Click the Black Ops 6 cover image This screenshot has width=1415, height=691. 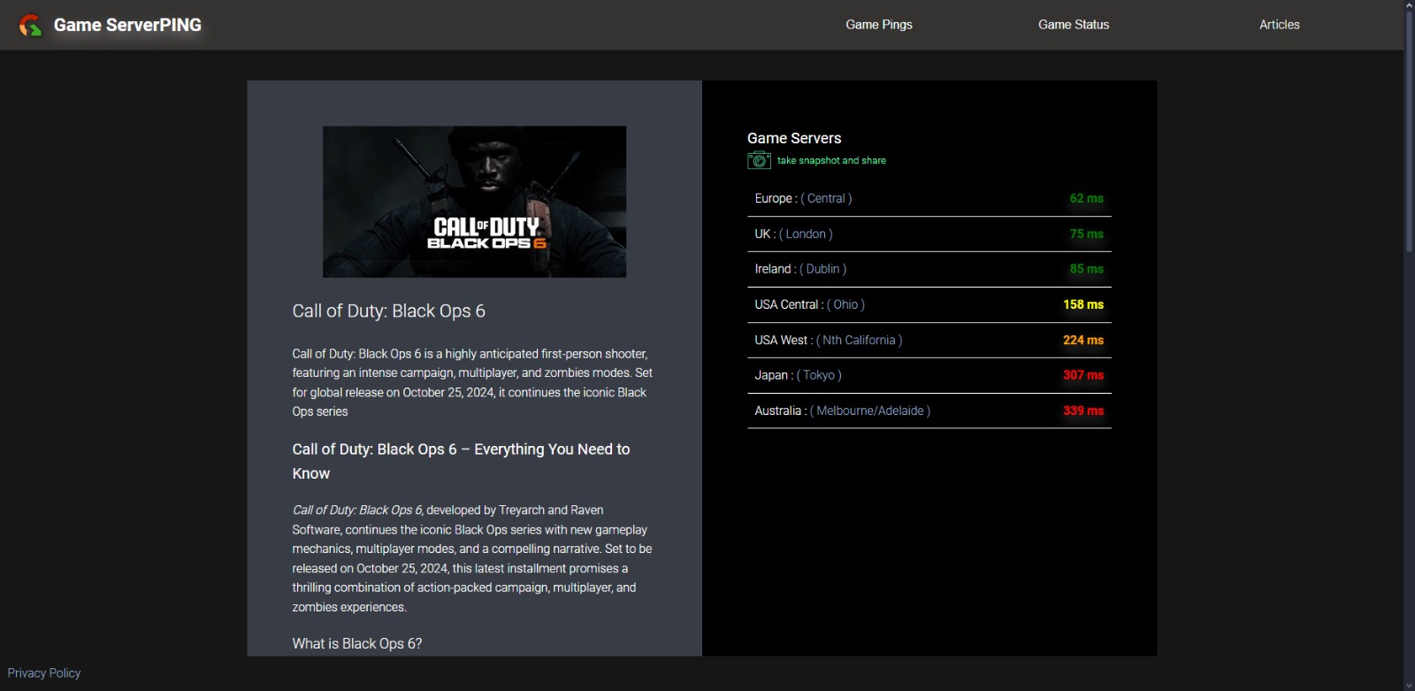[x=474, y=202]
